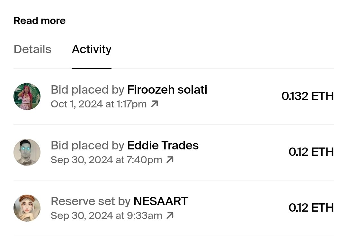Expand the description with Read more
Screen dimensions: 347x236
click(x=40, y=21)
